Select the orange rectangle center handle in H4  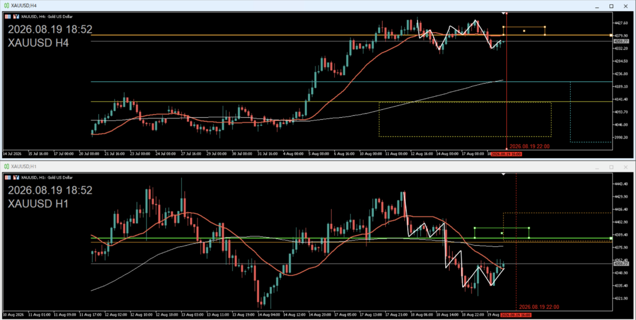524,31
